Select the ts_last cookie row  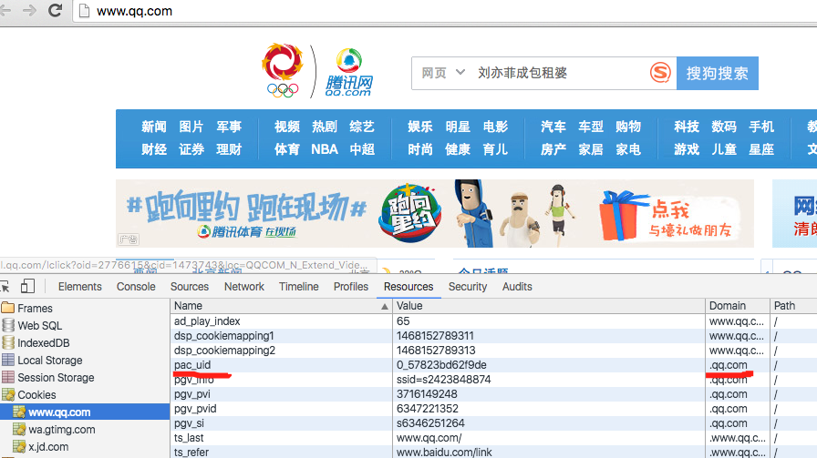pyautogui.click(x=493, y=438)
